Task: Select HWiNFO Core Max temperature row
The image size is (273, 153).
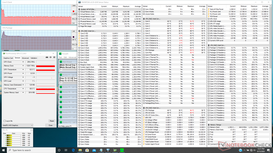Action: [174, 53]
